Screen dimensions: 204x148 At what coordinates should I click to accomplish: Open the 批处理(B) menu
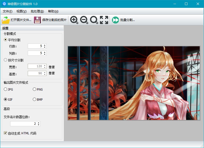(37, 11)
